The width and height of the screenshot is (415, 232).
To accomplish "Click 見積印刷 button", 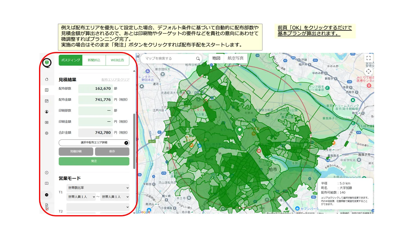I will [76, 151].
